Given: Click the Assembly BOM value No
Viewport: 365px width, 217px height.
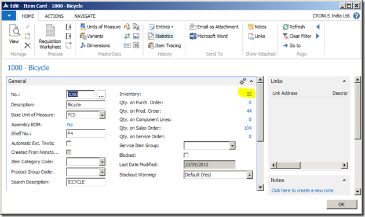Looking at the screenshot, I should click(x=70, y=124).
